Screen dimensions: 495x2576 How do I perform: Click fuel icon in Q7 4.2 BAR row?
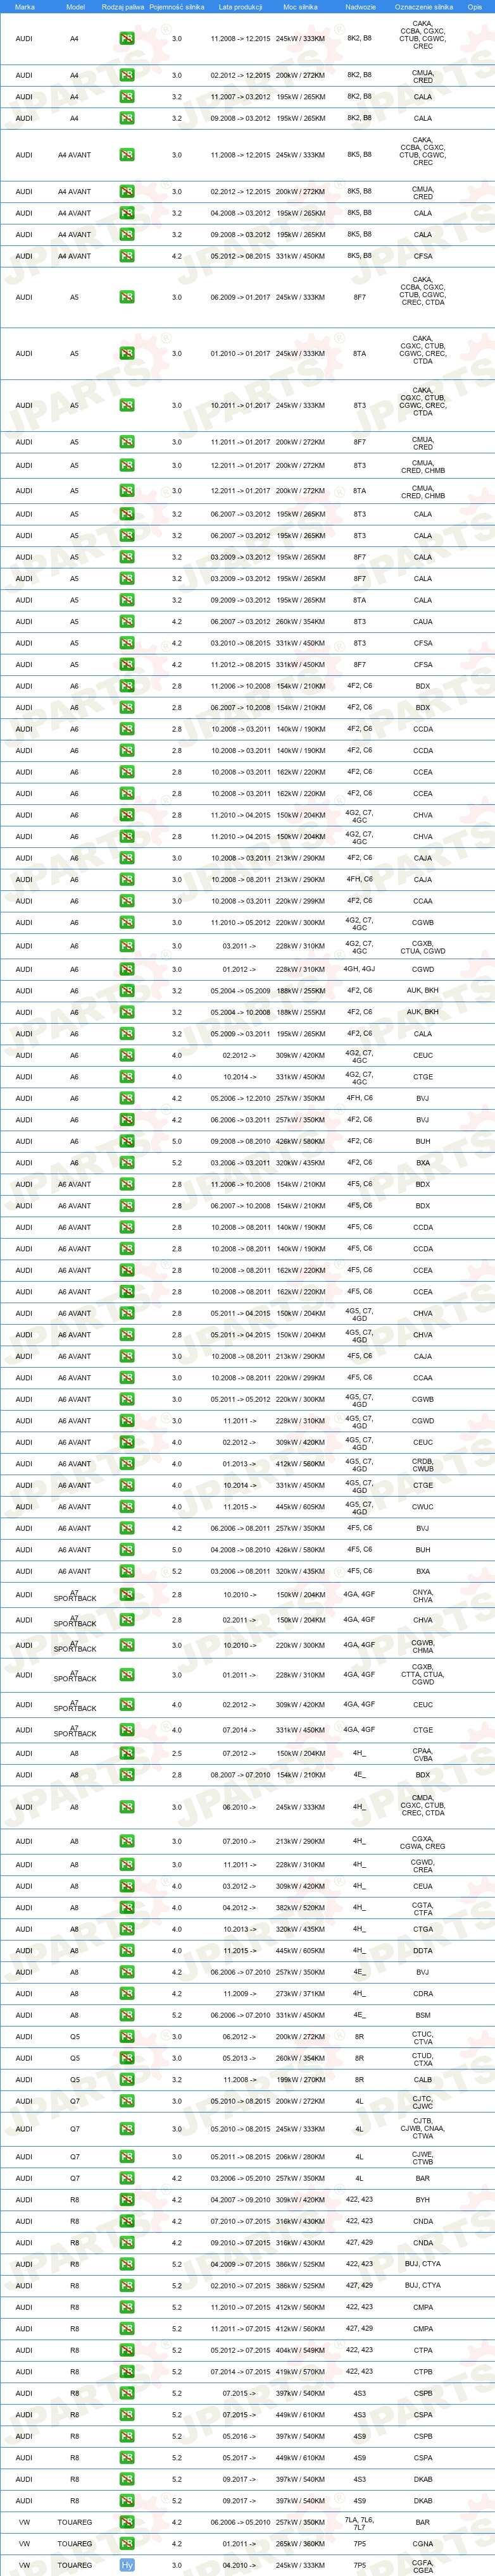click(x=127, y=2178)
